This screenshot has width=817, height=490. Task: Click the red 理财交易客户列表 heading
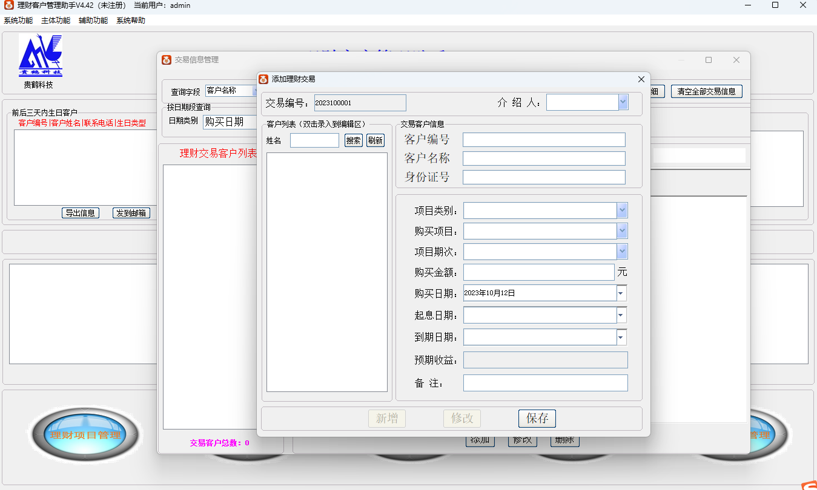218,154
